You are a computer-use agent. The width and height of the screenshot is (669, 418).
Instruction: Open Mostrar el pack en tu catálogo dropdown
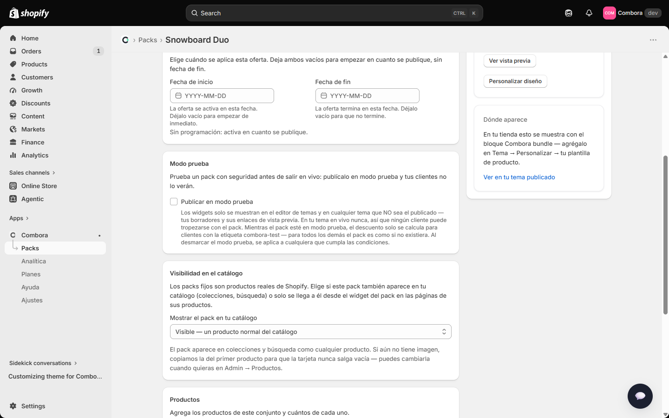point(311,332)
